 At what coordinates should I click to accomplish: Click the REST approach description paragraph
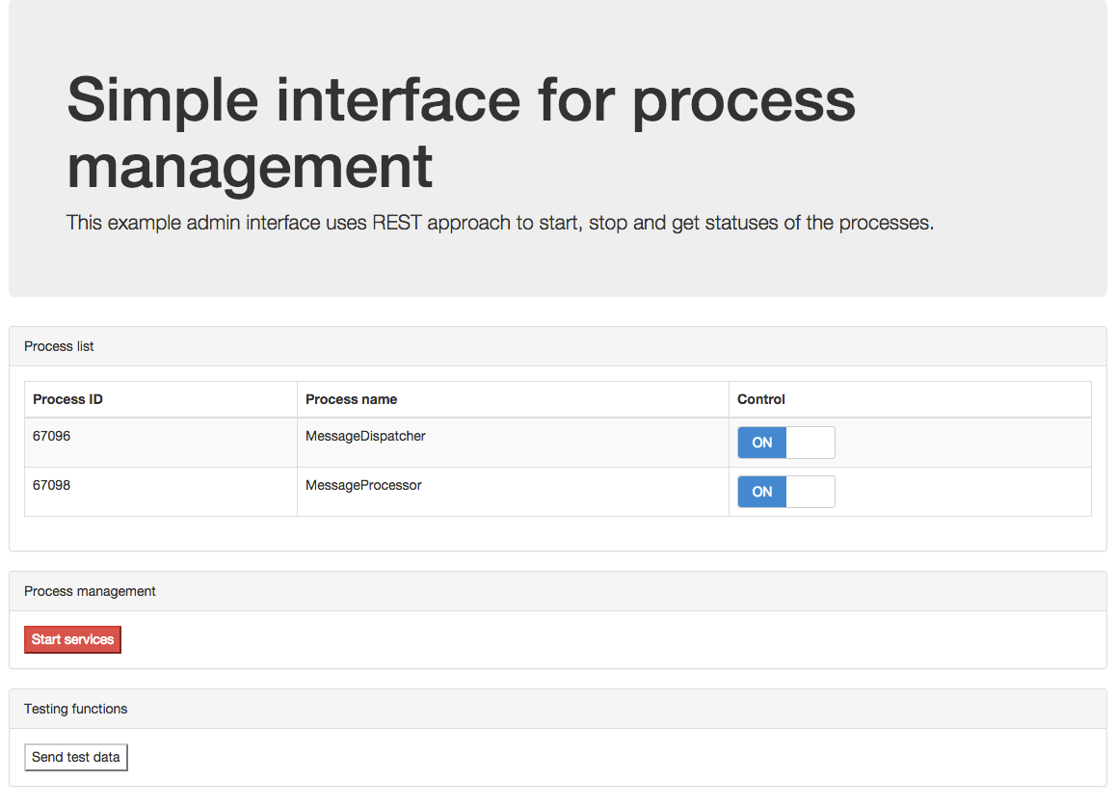click(x=499, y=223)
